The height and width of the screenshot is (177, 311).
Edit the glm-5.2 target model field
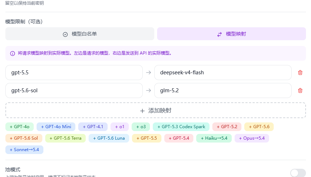click(223, 90)
